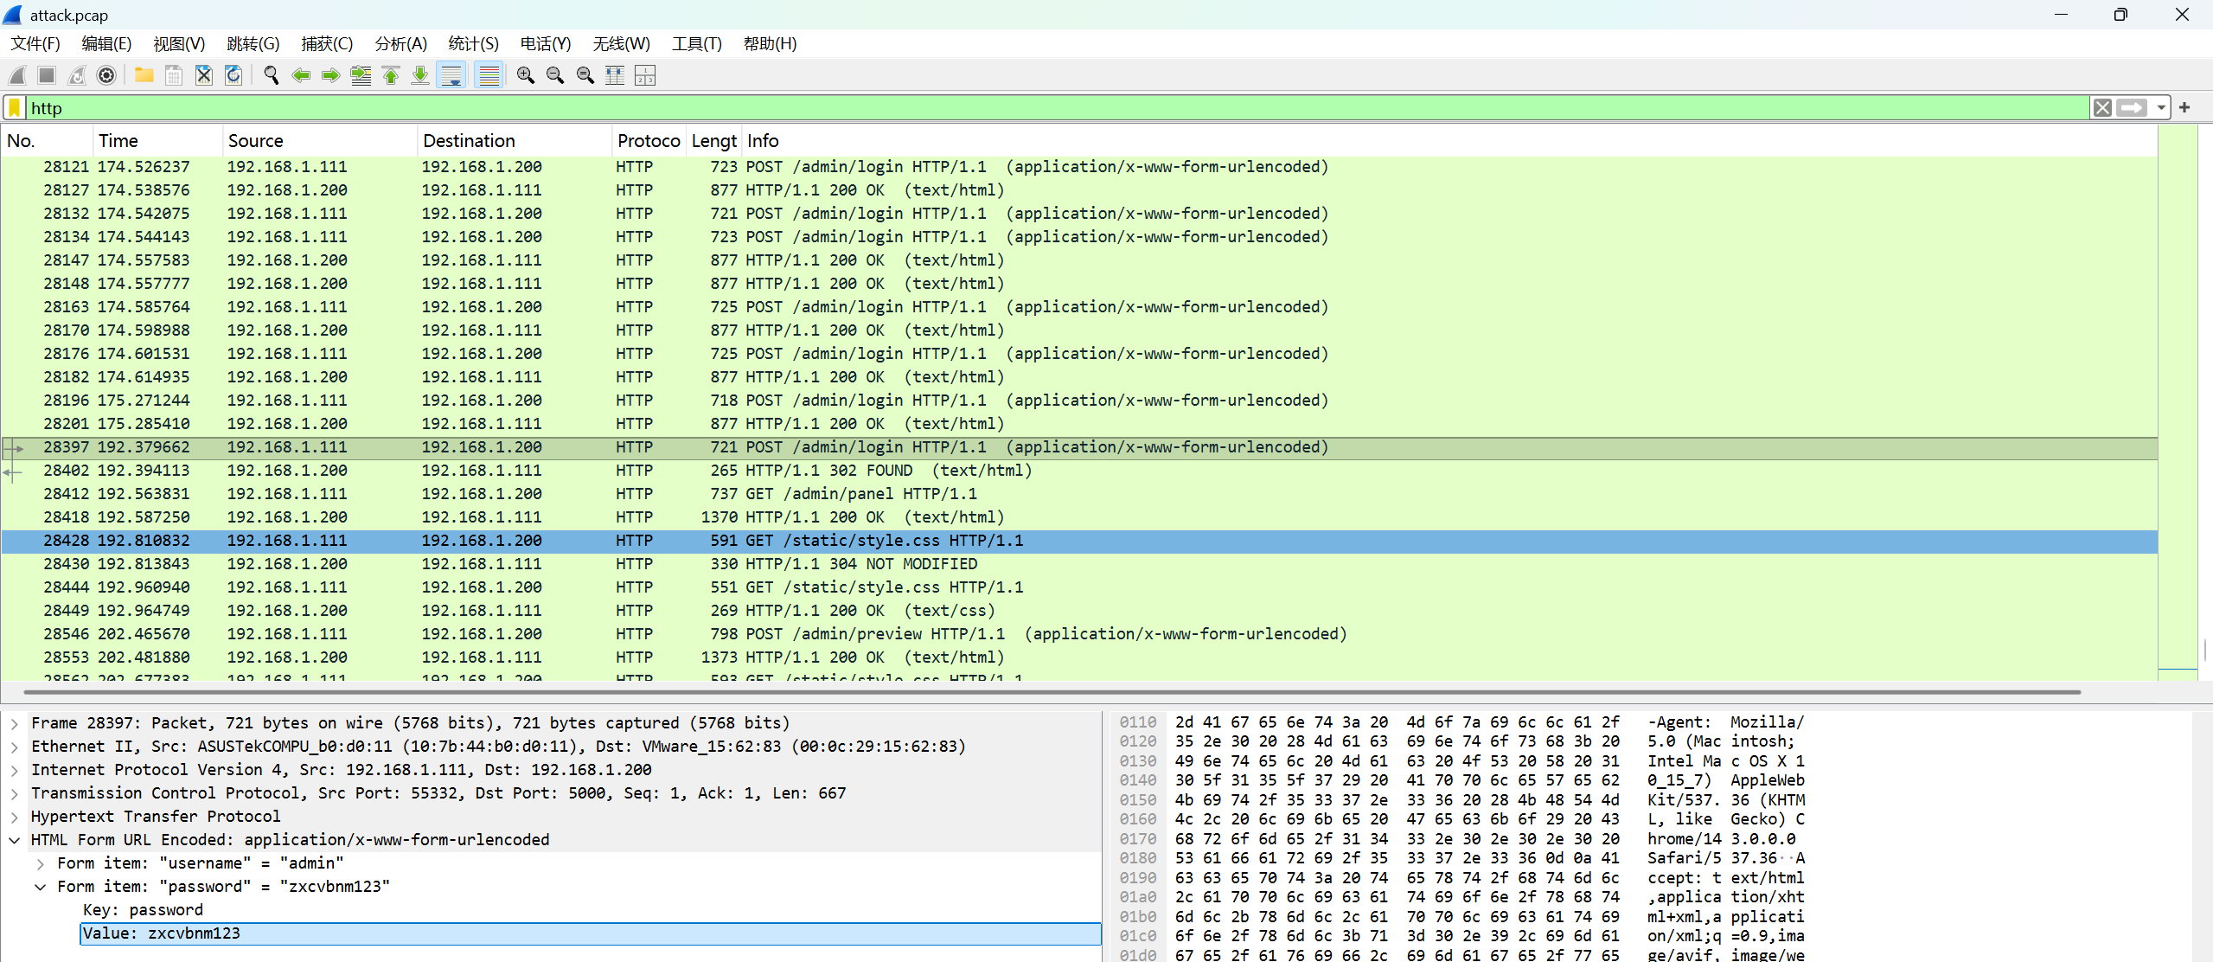The width and height of the screenshot is (2213, 962).
Task: Jump to the last packet icon
Action: point(420,76)
